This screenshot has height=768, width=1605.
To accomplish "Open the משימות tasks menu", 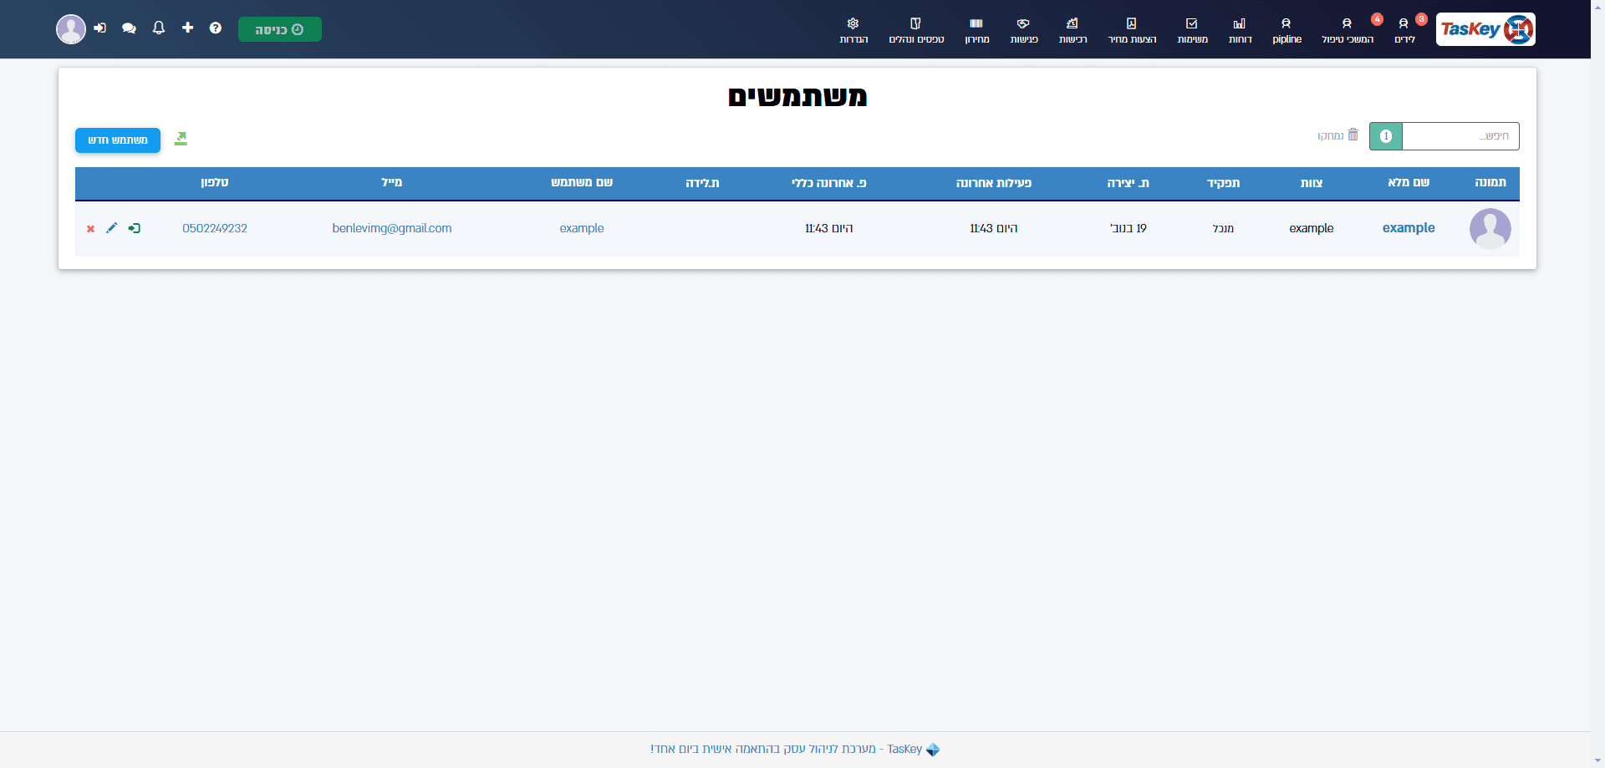I will (x=1192, y=30).
